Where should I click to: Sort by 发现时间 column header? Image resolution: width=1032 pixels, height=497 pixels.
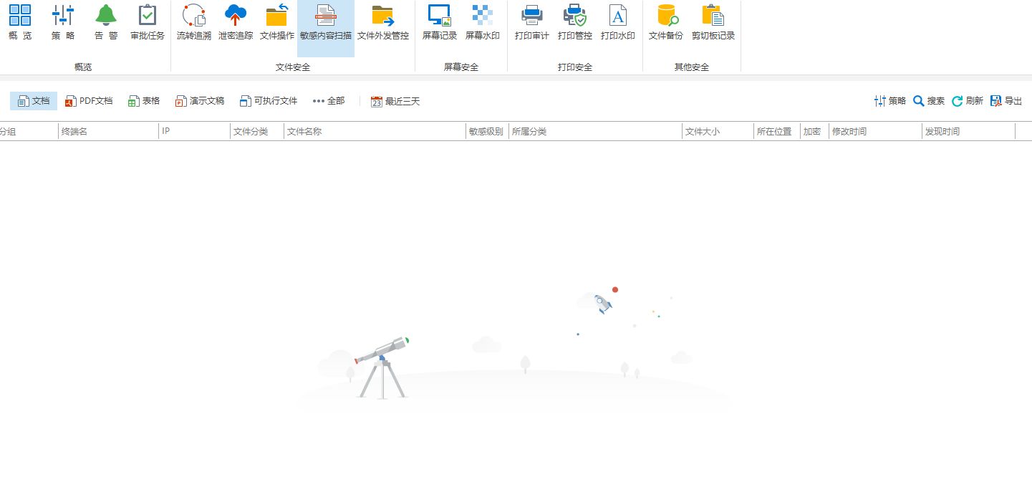[x=968, y=132]
